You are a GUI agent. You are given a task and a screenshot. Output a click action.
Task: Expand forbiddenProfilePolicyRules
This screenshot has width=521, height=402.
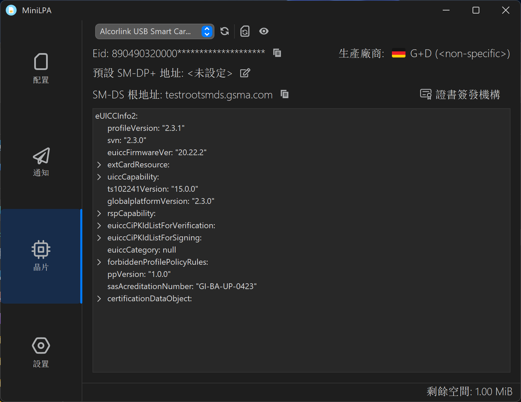pos(99,262)
